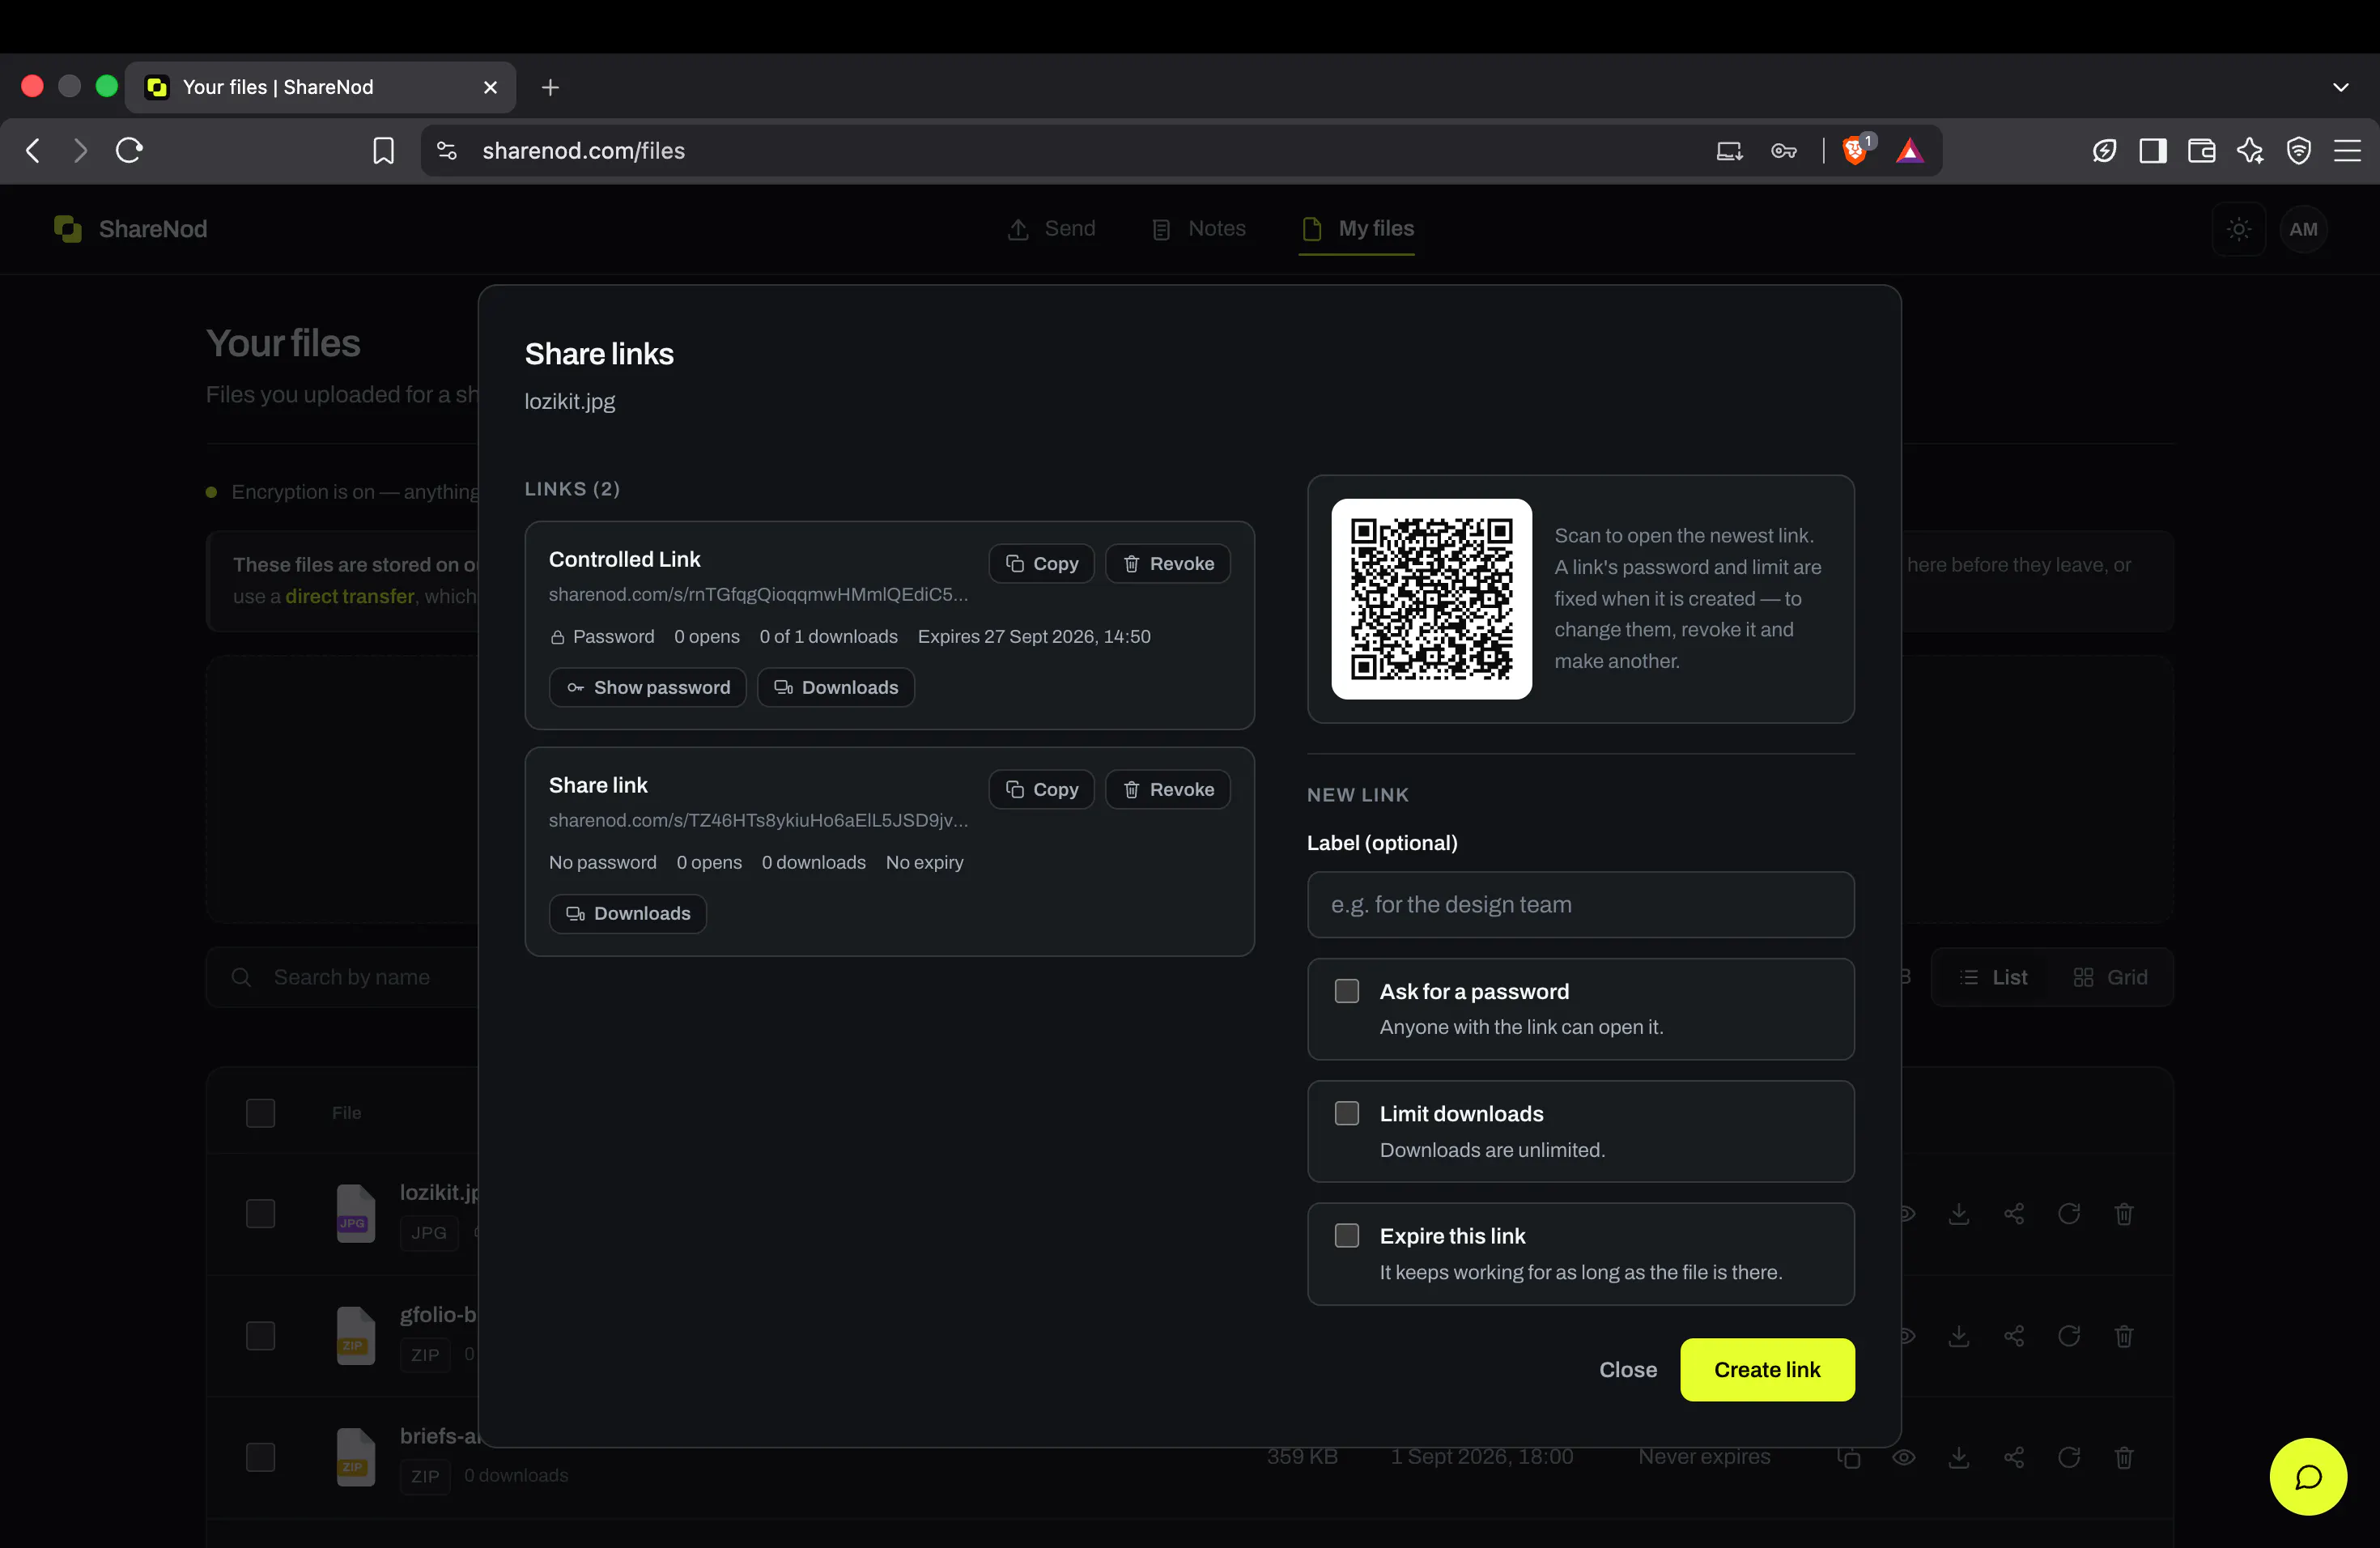Toggle the light/dark theme sun icon
The image size is (2380, 1548).
click(x=2238, y=229)
